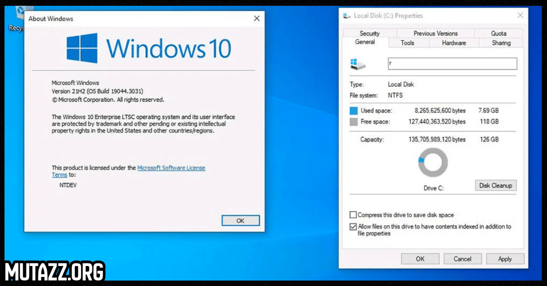Go to the Hardware tab

point(454,43)
